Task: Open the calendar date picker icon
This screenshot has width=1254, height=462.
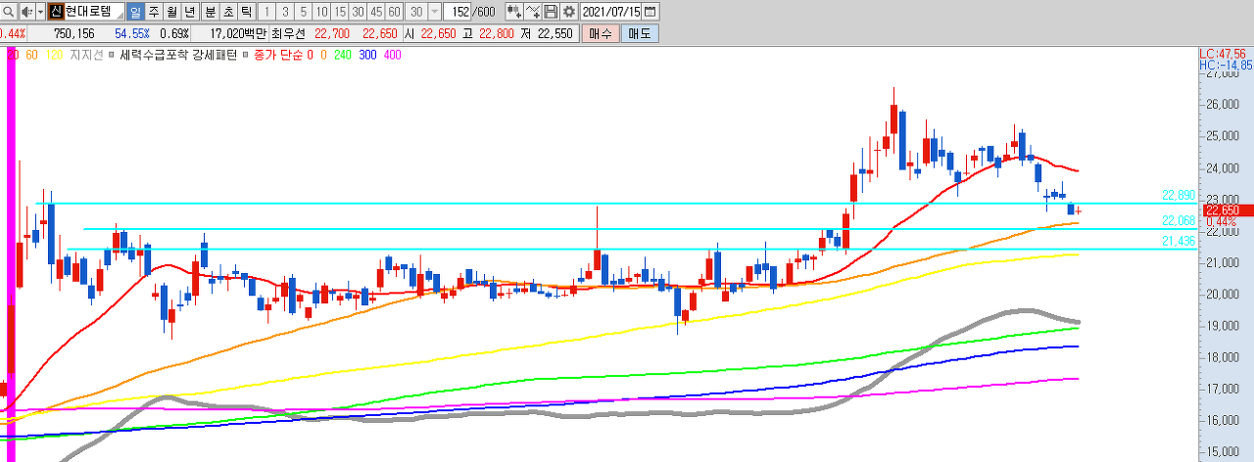Action: pyautogui.click(x=651, y=12)
